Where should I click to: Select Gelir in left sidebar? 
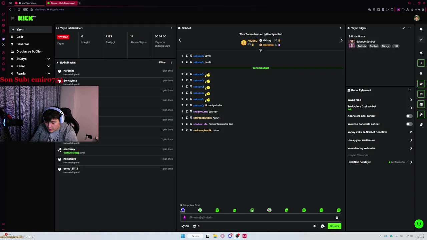(x=30, y=37)
